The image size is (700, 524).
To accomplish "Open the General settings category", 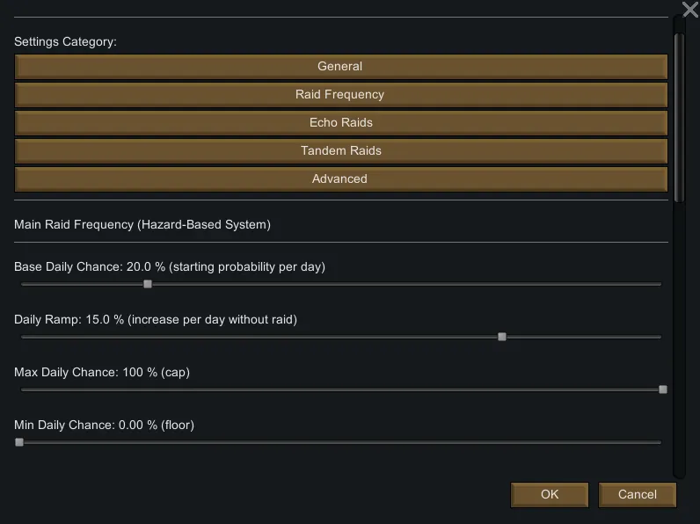I will tap(340, 67).
